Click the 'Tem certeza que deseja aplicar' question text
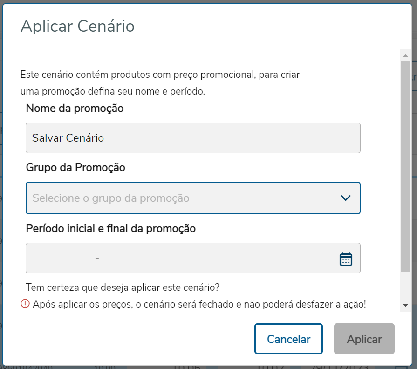 (x=123, y=287)
